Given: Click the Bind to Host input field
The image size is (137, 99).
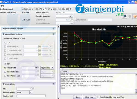Looking at the screenshot, I should (31, 96).
